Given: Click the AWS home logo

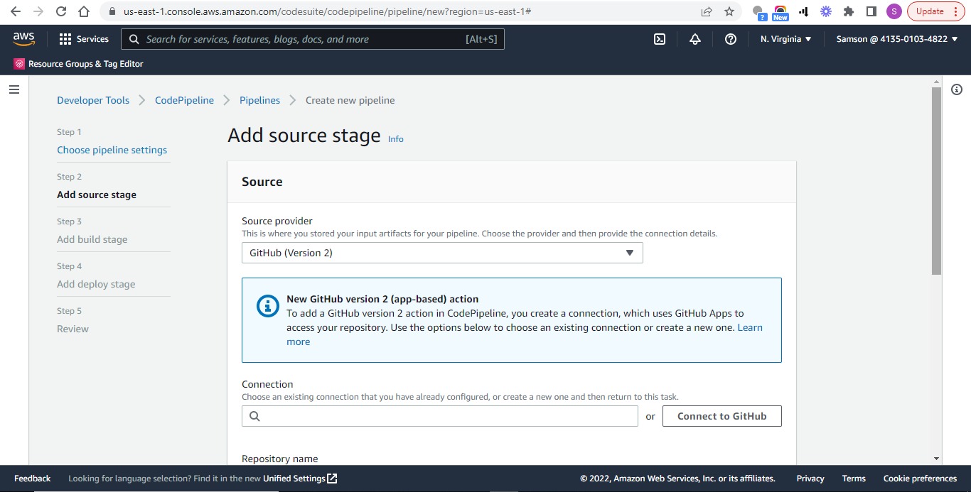Looking at the screenshot, I should click(x=23, y=38).
